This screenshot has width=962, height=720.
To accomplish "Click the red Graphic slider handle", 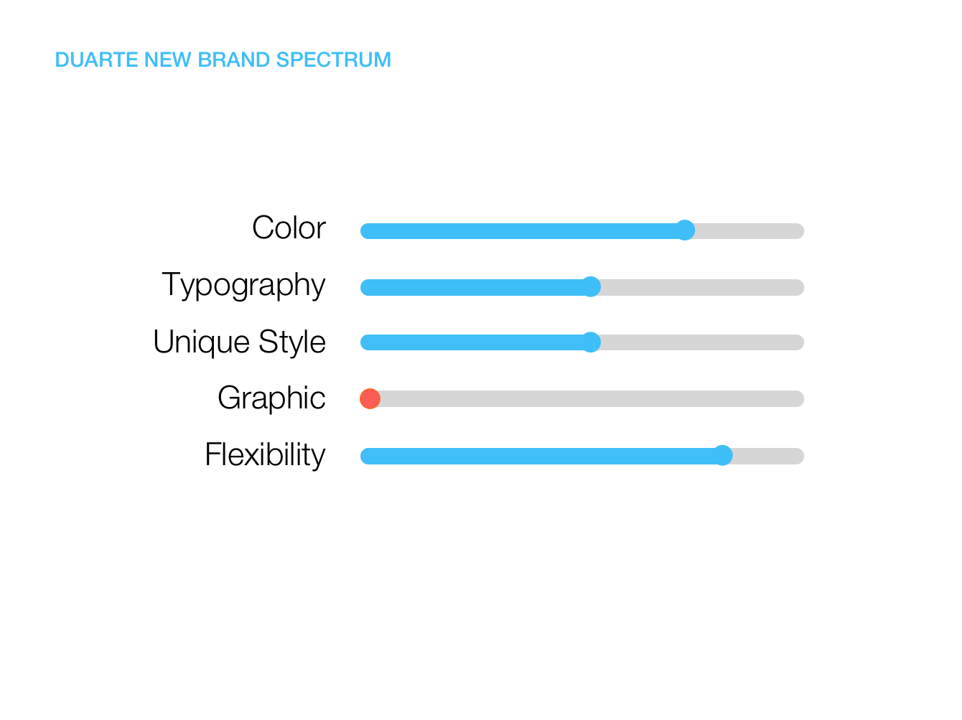I will pyautogui.click(x=370, y=398).
